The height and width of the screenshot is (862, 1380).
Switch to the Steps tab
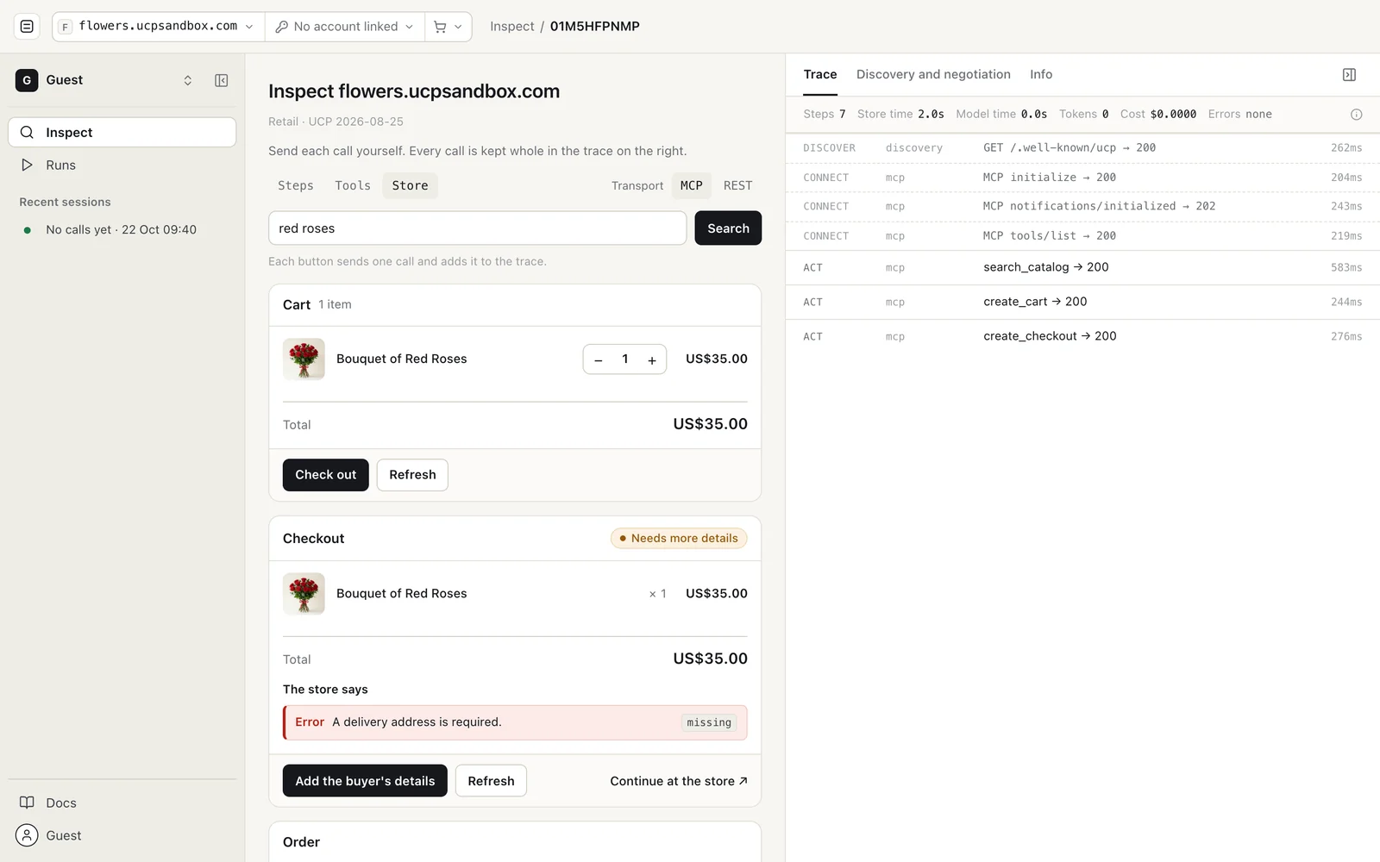[x=296, y=185]
